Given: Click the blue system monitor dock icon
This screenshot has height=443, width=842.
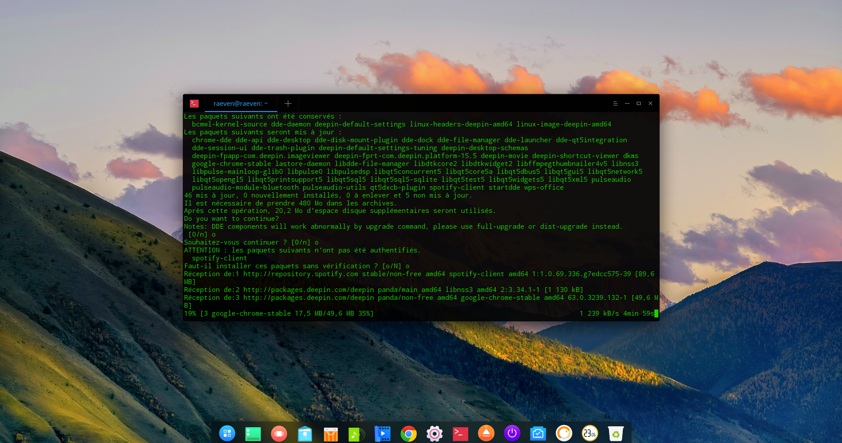Looking at the screenshot, I should pos(538,434).
